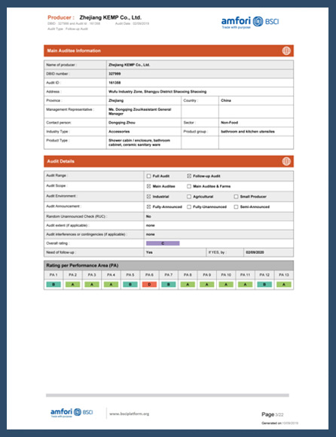
Task: Click the Province value Zhejiang
Action: [116, 100]
